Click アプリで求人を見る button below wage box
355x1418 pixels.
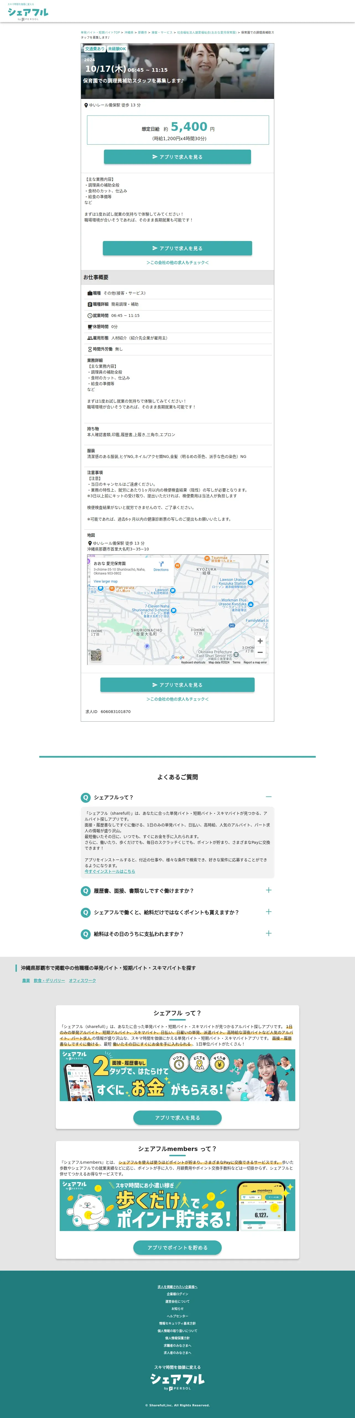[x=177, y=157]
